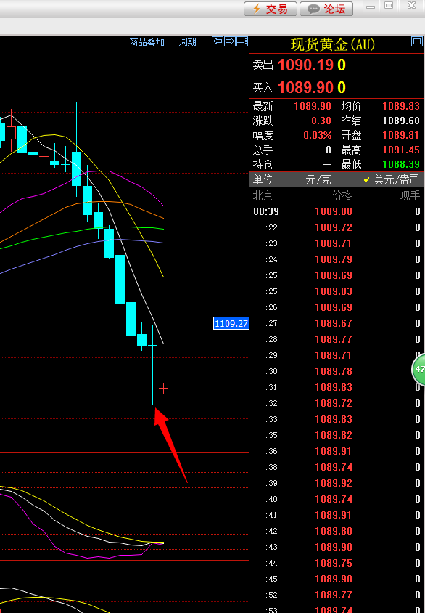Click the 现货黄金(AU) panel title
The image size is (425, 613).
[332, 44]
